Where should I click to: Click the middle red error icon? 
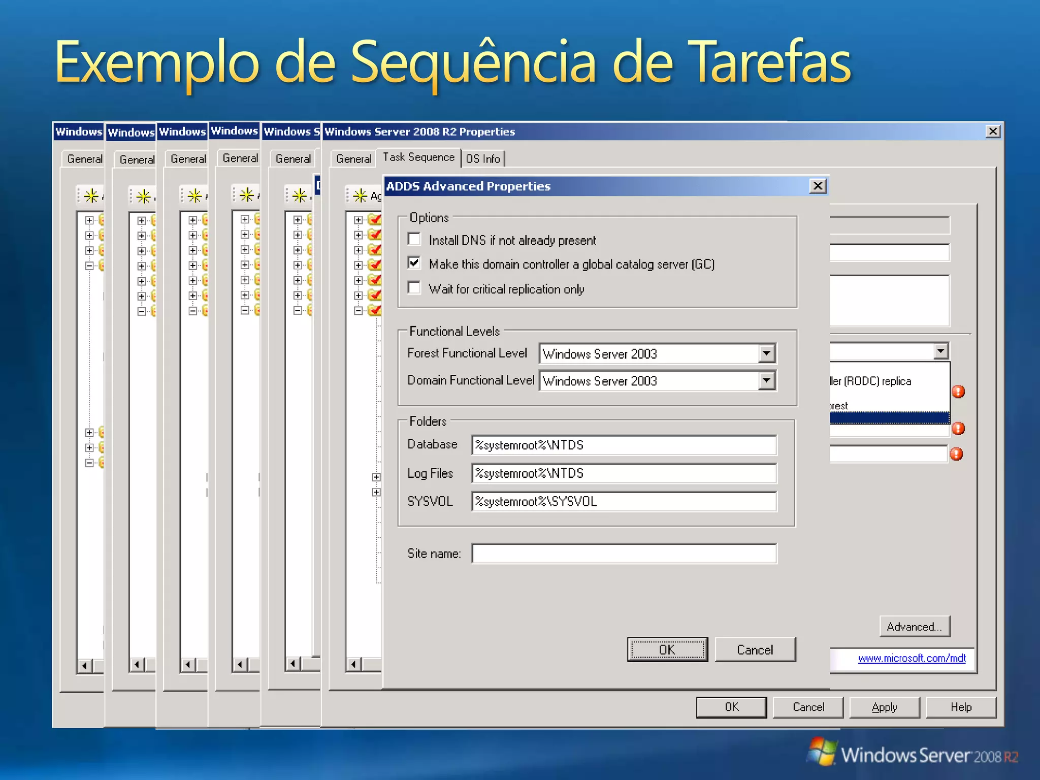click(958, 428)
